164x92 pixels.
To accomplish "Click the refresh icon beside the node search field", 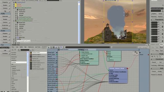I will coord(19,50).
